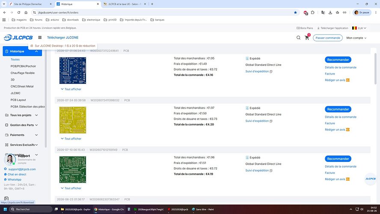Open the shopping cart icon
380x214 pixels.
point(307,38)
